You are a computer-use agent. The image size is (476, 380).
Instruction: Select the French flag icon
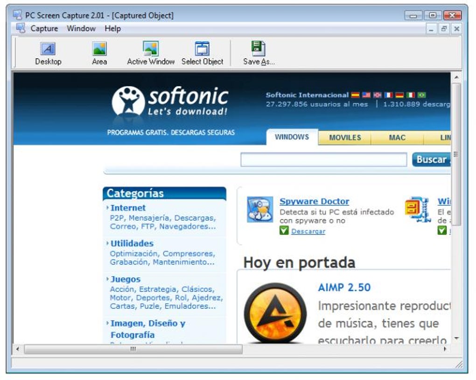pos(388,95)
